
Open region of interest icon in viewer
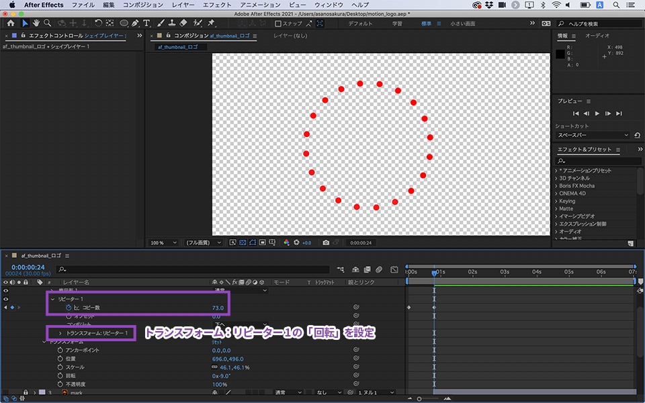pyautogui.click(x=263, y=242)
